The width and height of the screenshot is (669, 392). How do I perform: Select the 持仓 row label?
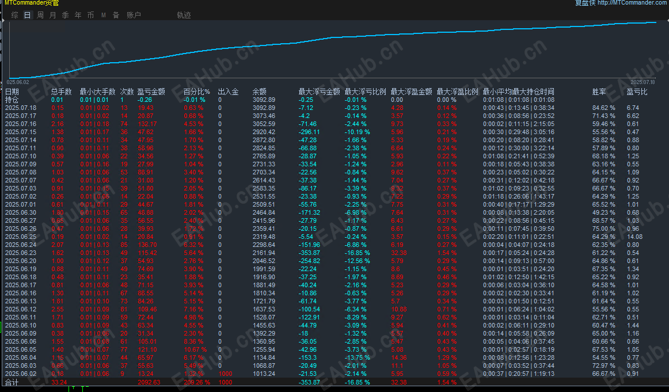coord(12,100)
